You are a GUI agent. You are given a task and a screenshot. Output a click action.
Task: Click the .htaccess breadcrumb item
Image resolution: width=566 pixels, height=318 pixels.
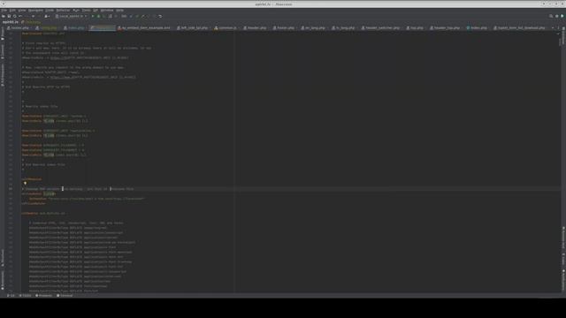point(32,22)
